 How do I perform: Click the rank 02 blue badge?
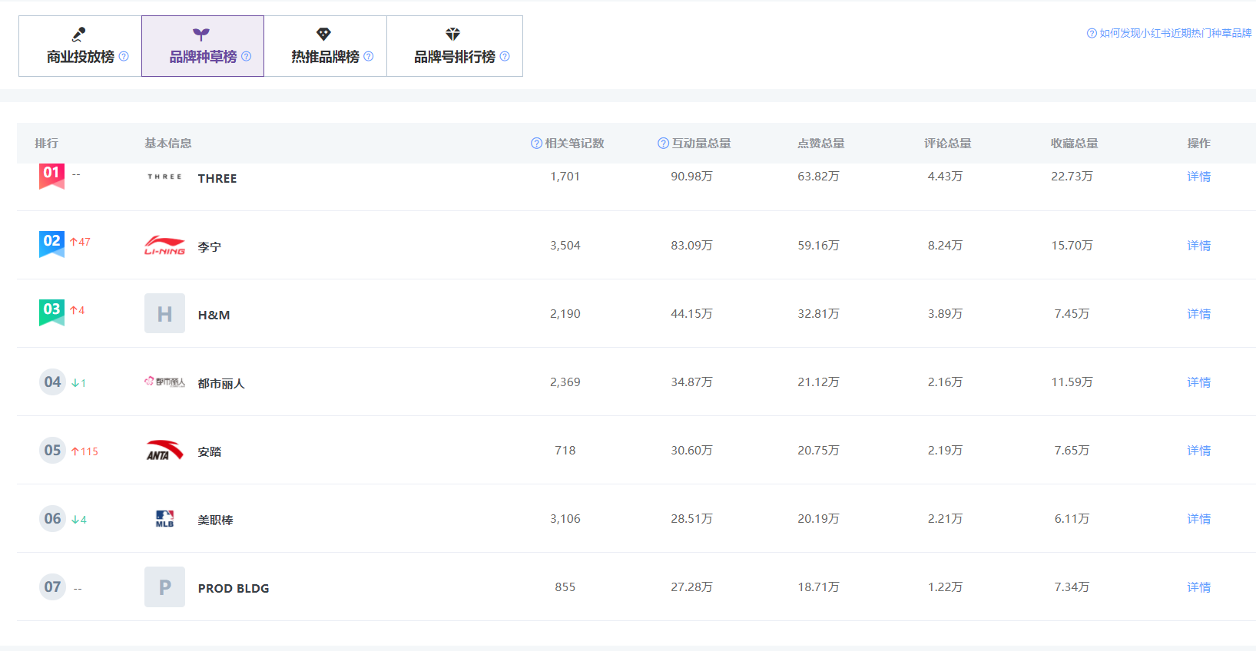pos(51,244)
